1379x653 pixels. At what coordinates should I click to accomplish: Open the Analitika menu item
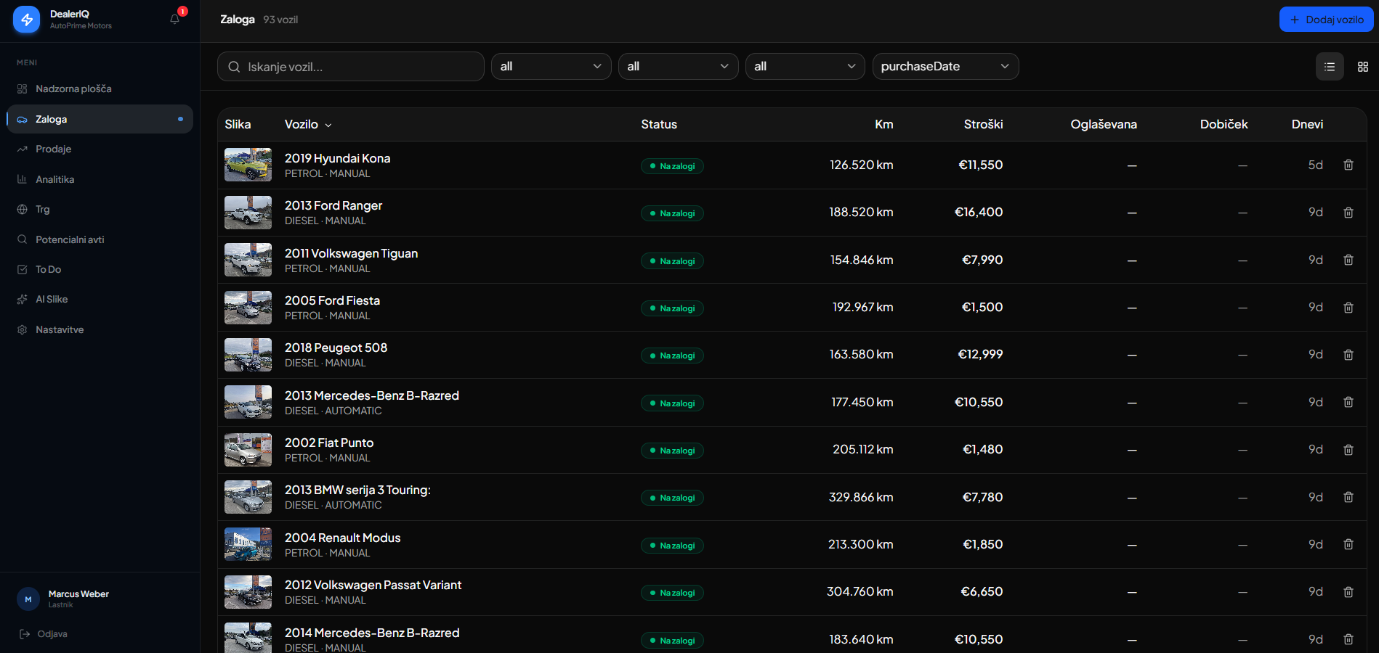[x=55, y=180]
